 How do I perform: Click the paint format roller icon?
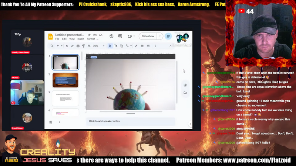click(x=84, y=46)
